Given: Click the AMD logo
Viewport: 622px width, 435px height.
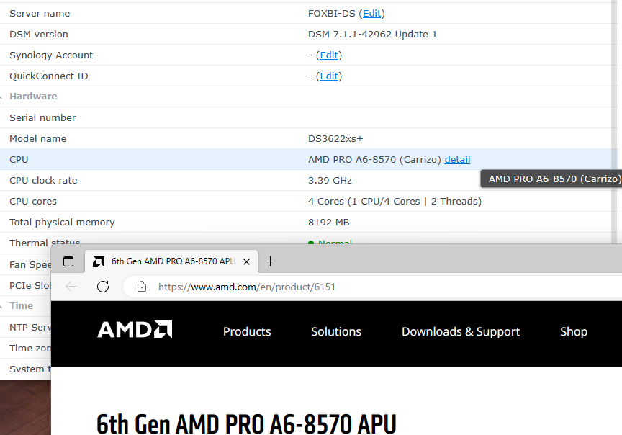Looking at the screenshot, I should 135,330.
